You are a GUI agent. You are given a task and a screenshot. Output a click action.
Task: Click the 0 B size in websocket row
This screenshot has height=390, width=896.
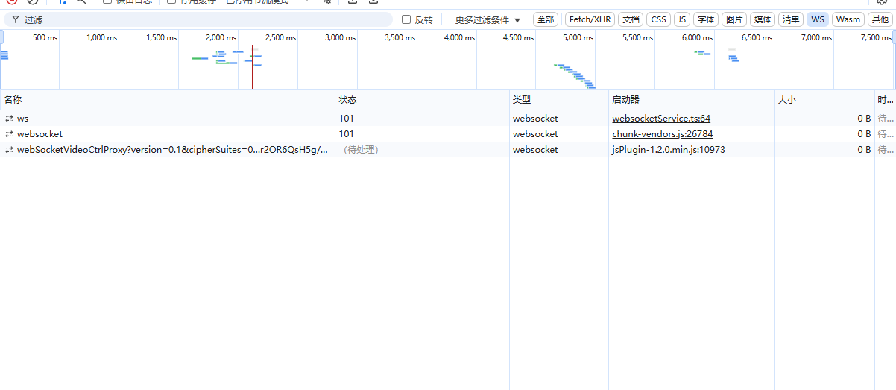(x=863, y=134)
